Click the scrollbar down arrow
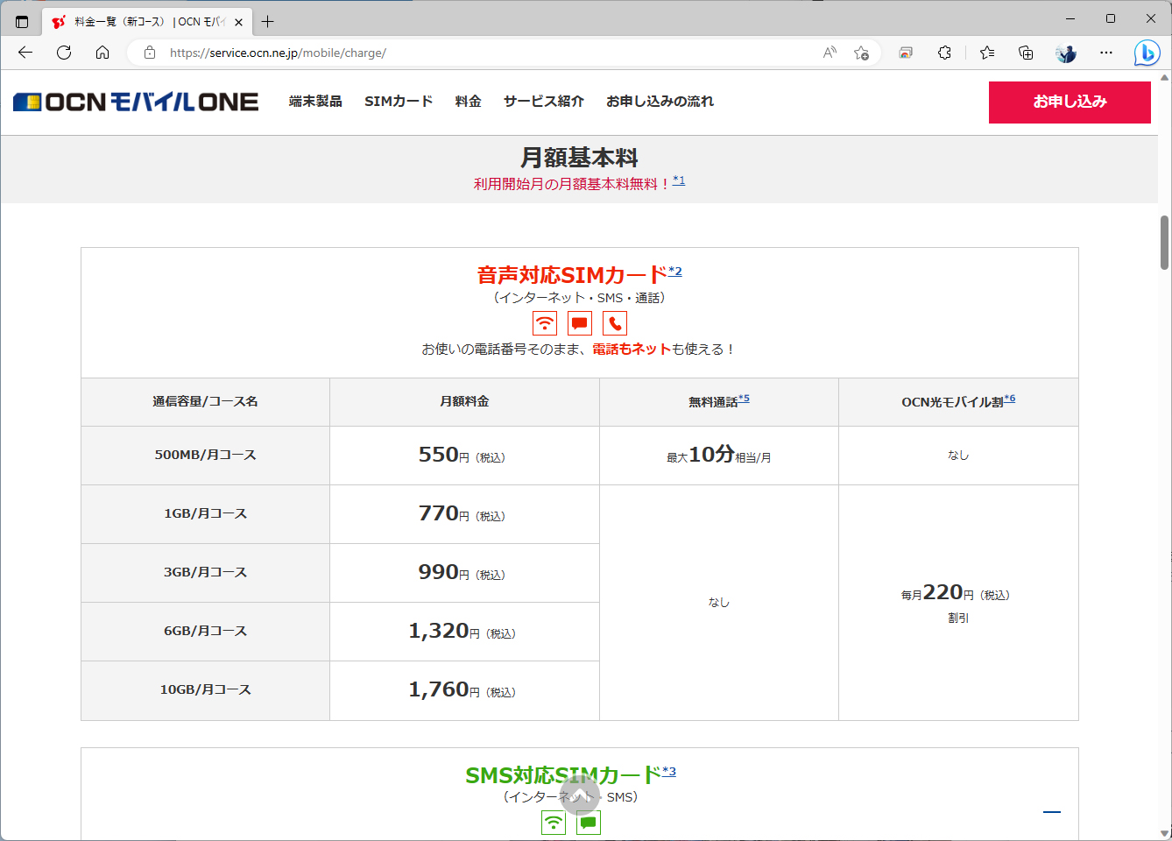This screenshot has width=1172, height=841. pyautogui.click(x=1164, y=834)
